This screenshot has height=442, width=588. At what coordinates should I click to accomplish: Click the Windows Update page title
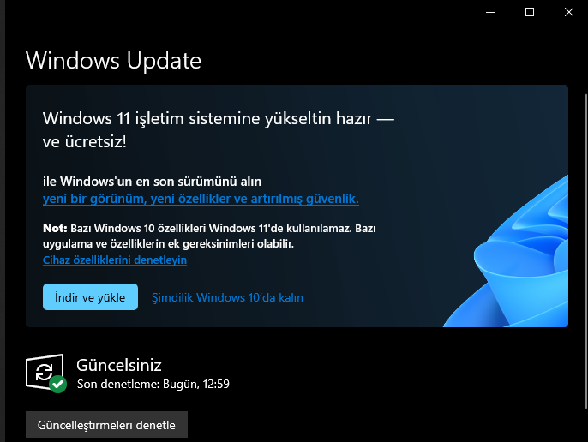pos(113,61)
